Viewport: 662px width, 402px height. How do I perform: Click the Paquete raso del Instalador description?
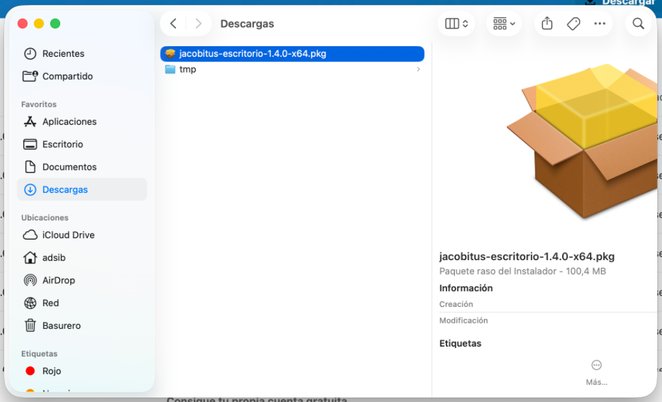pyautogui.click(x=522, y=271)
